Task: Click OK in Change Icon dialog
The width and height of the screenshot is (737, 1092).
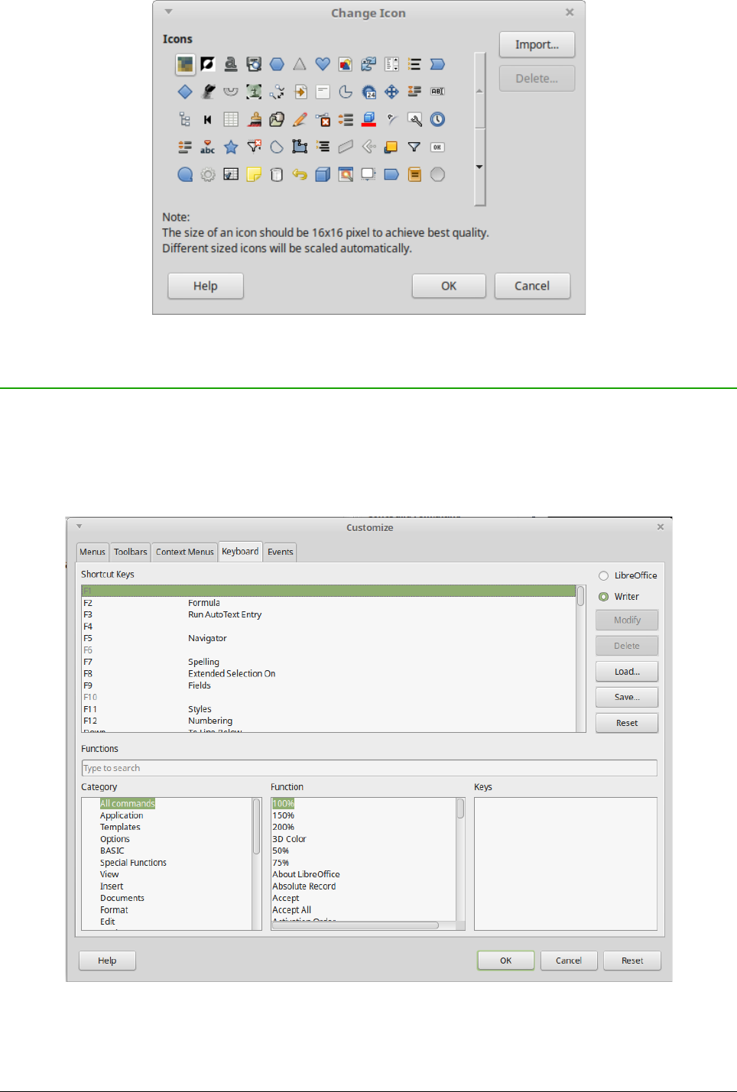Action: click(x=449, y=286)
